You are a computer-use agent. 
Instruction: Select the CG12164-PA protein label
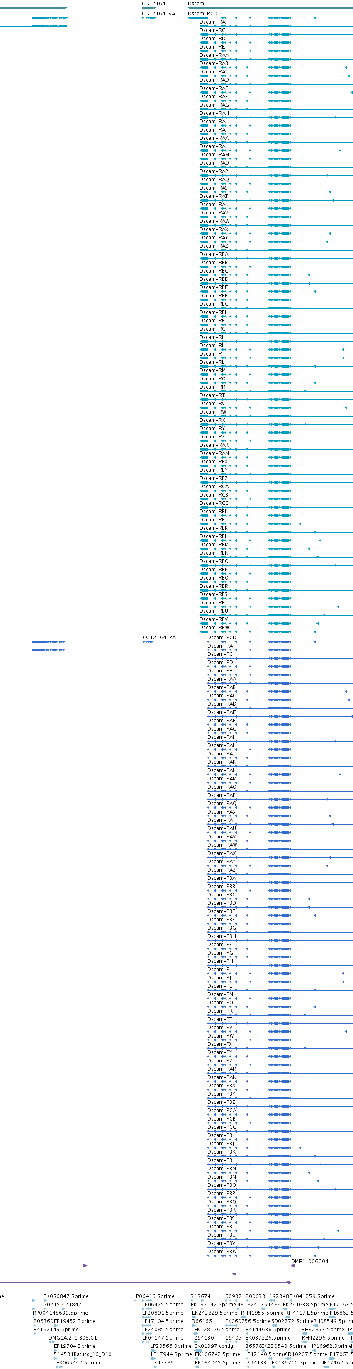point(159,637)
